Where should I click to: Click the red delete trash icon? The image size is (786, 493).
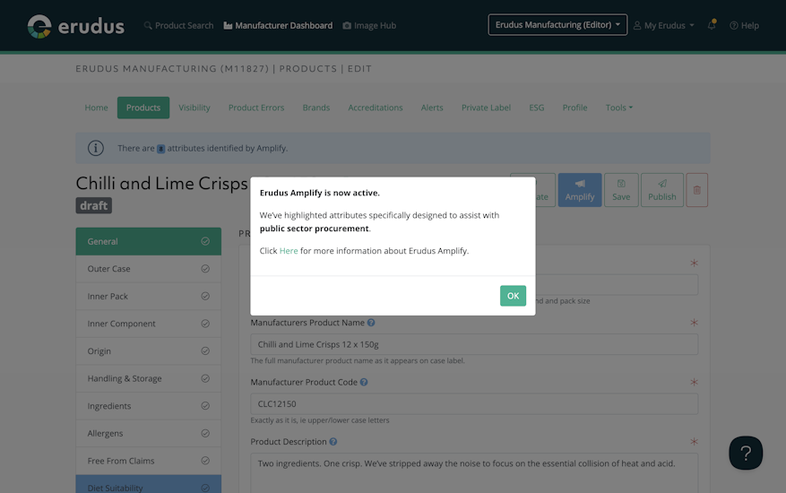(696, 190)
